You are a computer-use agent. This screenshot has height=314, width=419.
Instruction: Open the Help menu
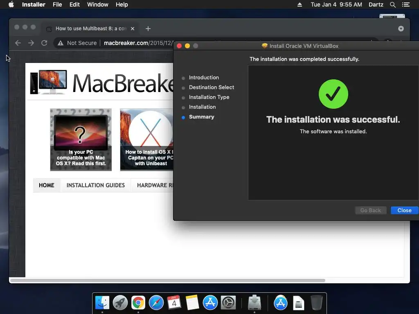[x=122, y=4]
